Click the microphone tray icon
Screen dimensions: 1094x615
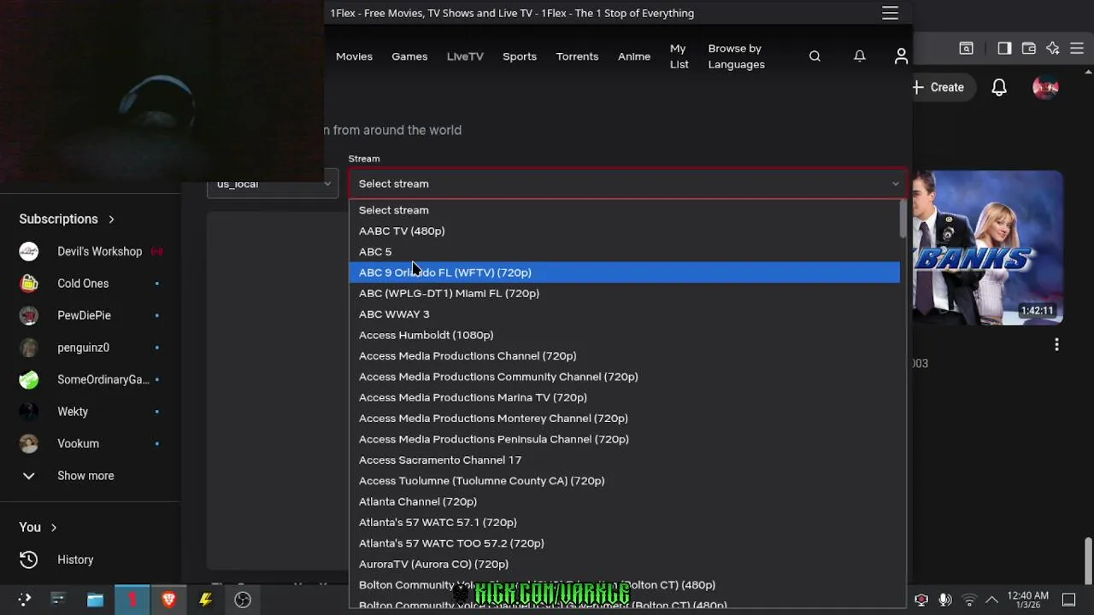coord(944,600)
